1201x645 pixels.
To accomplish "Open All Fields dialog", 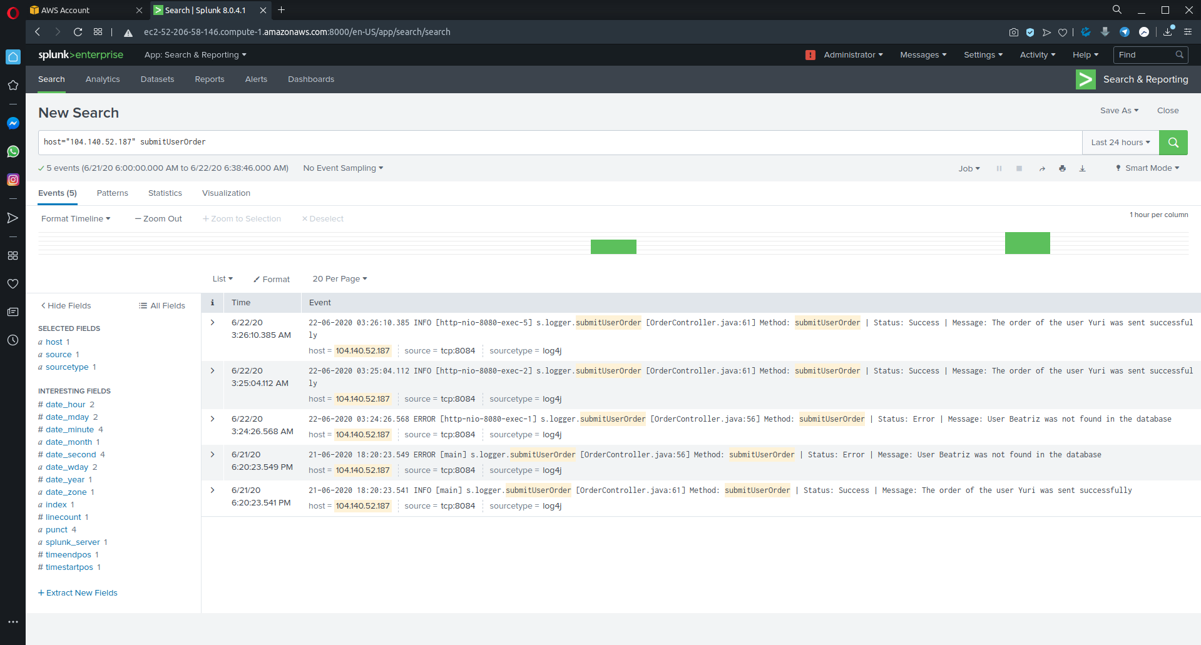I will click(x=162, y=306).
